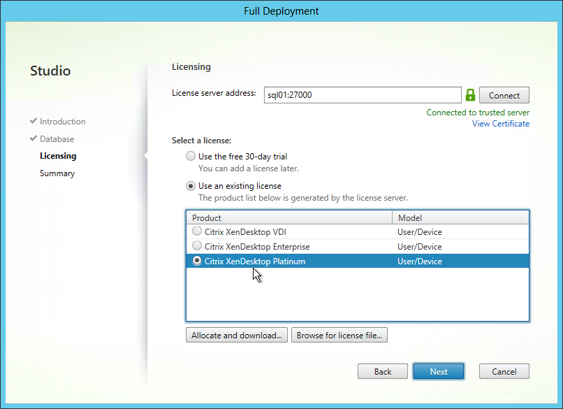The image size is (563, 409).
Task: Sort license list by Model column
Action: pos(460,218)
